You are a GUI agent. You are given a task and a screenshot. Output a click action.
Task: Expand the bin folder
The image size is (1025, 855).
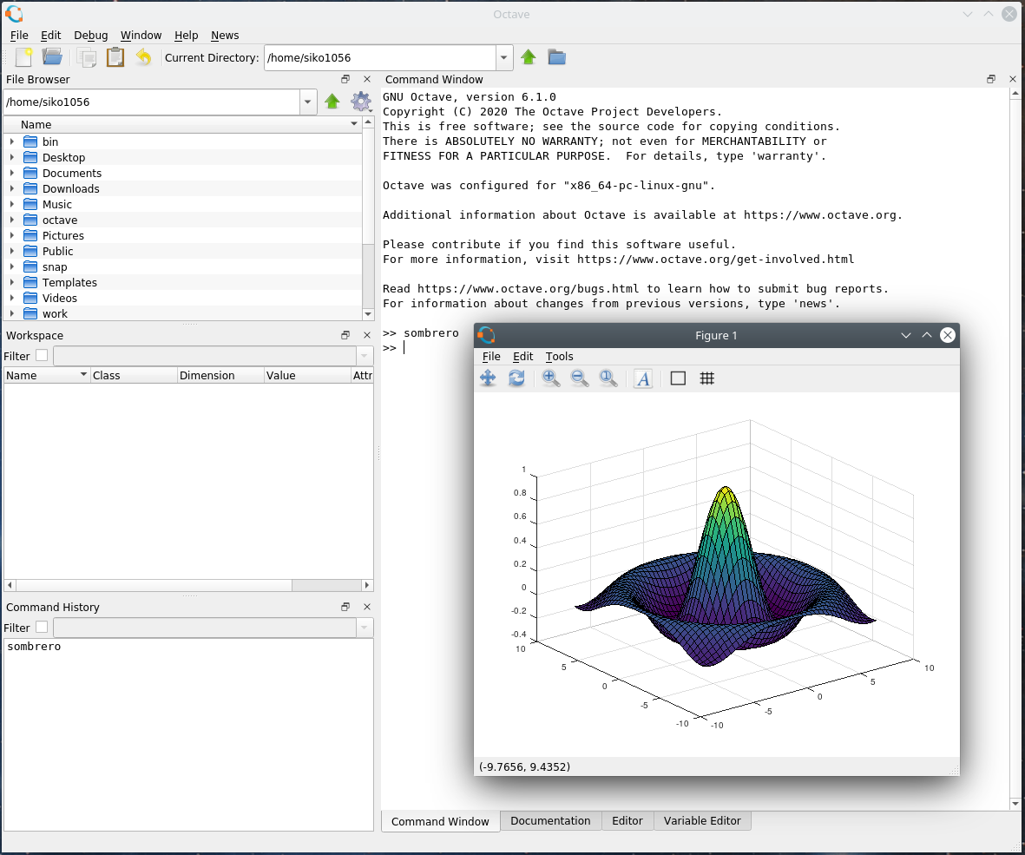12,141
